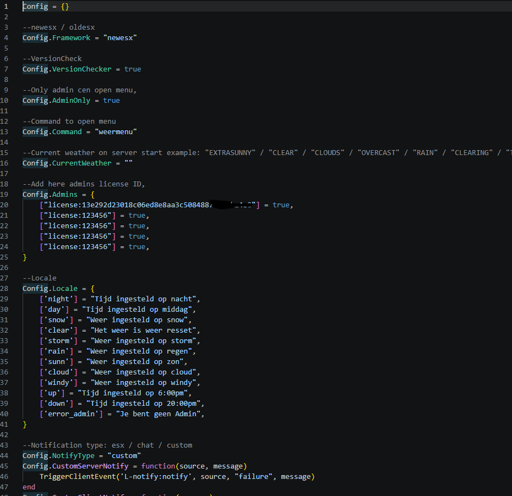Click the long license:13e292d... key string
Image resolution: width=512 pixels, height=496 pixels.
click(x=150, y=205)
